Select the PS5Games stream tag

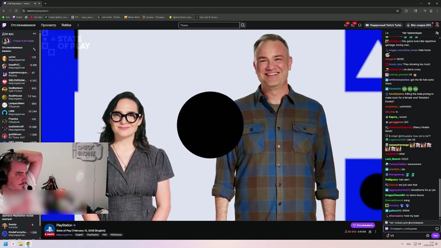coord(116,235)
